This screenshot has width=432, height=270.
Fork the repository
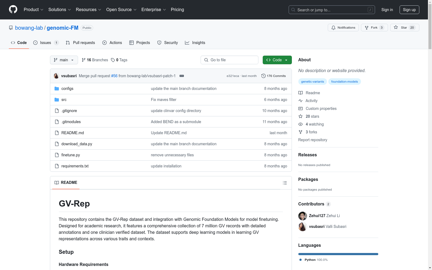(x=374, y=28)
